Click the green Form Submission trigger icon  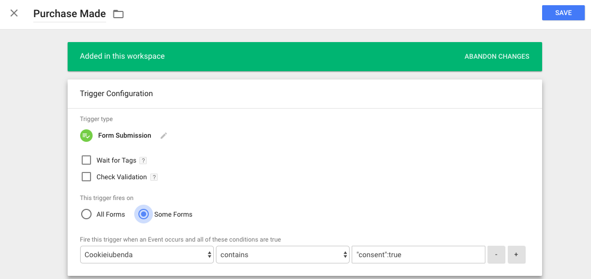[86, 136]
